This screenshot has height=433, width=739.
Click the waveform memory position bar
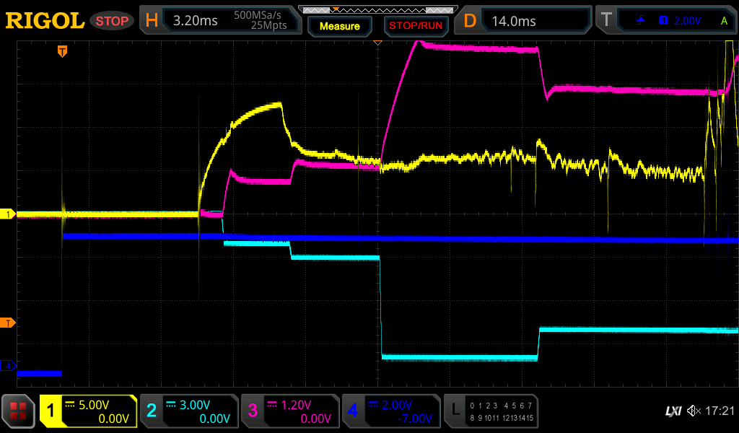point(376,10)
